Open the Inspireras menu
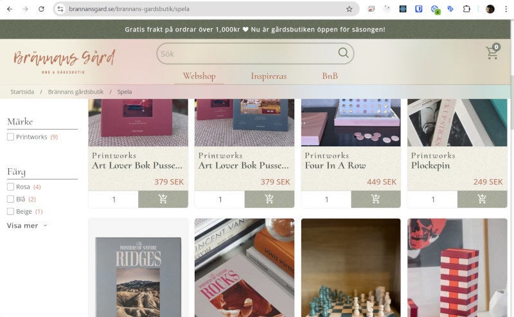The image size is (514, 317). 269,76
